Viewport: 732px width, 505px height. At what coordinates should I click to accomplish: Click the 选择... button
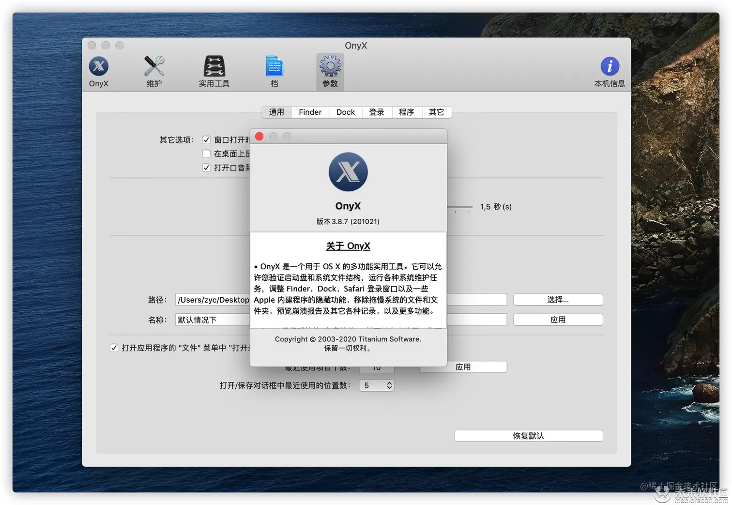point(558,300)
